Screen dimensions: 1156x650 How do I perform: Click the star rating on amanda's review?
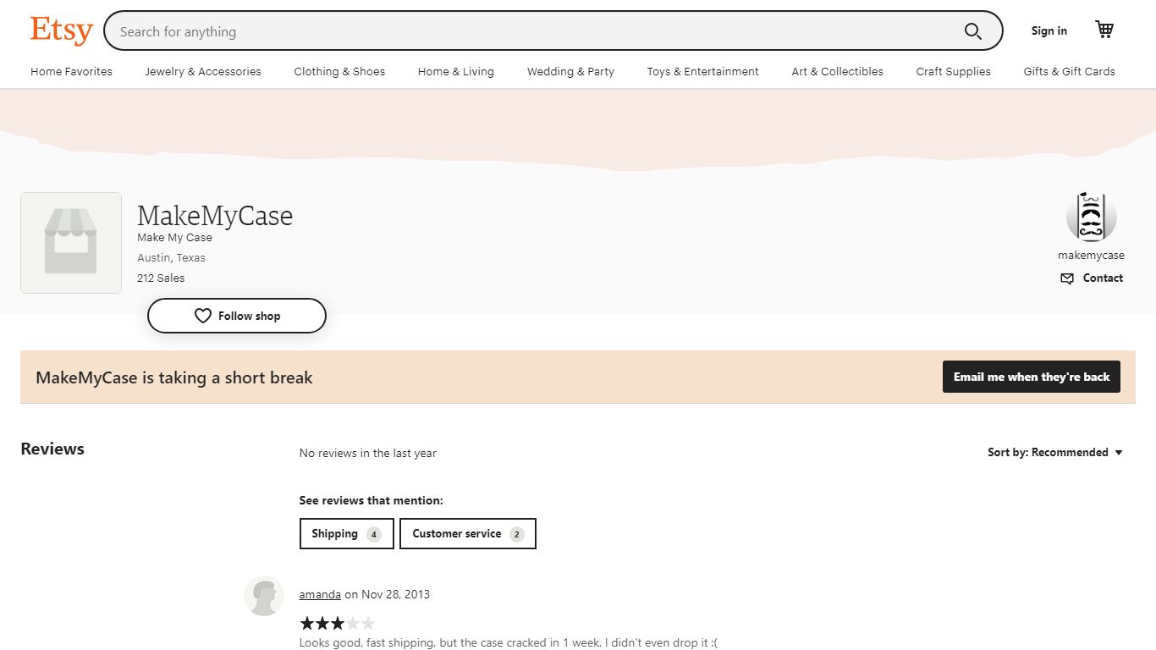tap(337, 624)
